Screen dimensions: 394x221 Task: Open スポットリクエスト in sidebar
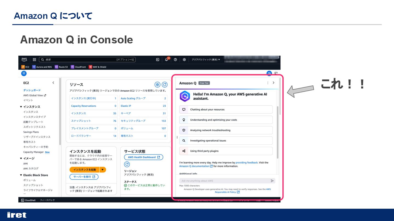pyautogui.click(x=34, y=127)
